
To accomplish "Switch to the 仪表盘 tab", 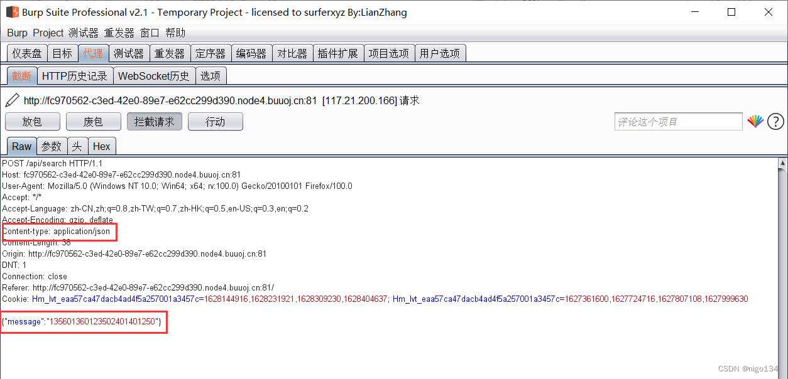I will click(27, 53).
